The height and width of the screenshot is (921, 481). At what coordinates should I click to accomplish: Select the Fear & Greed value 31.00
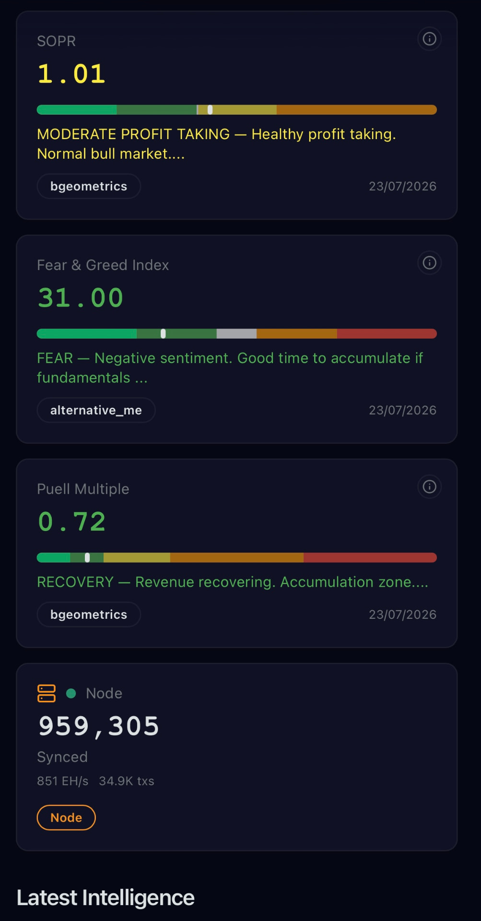pos(81,298)
